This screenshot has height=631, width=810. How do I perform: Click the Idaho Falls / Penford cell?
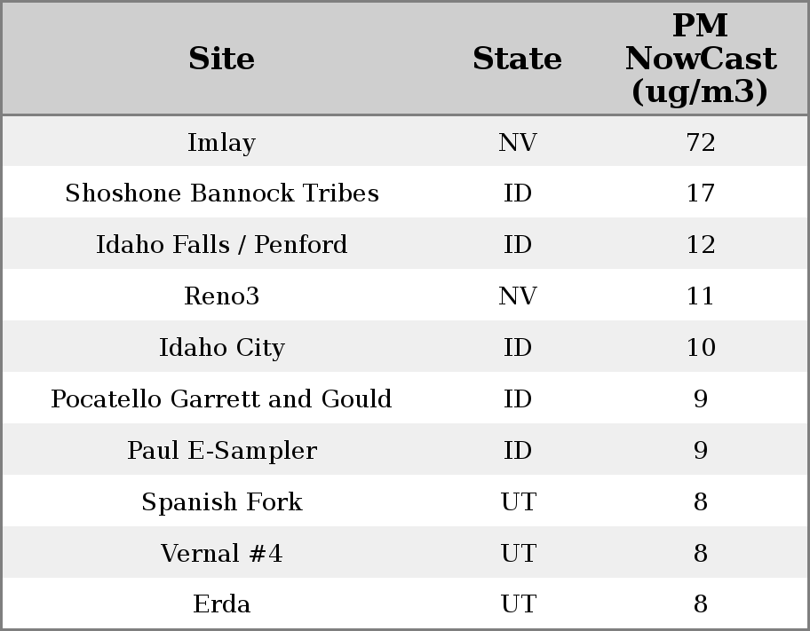(221, 245)
